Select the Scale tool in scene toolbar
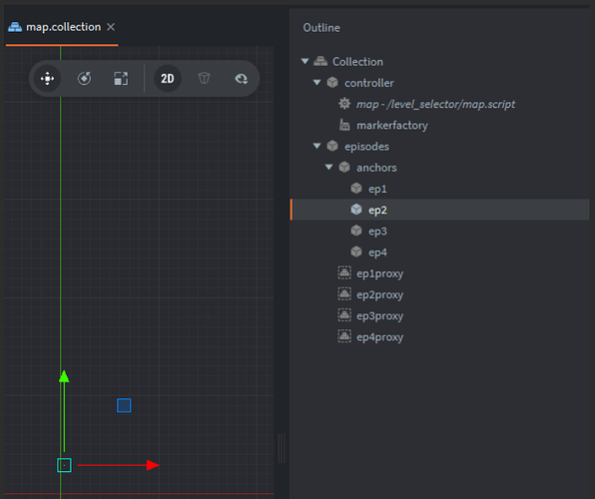This screenshot has height=499, width=595. [x=121, y=79]
